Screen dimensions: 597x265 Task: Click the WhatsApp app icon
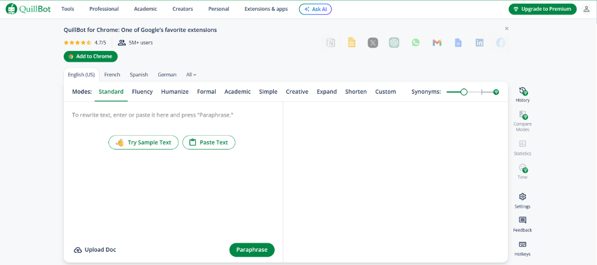415,43
